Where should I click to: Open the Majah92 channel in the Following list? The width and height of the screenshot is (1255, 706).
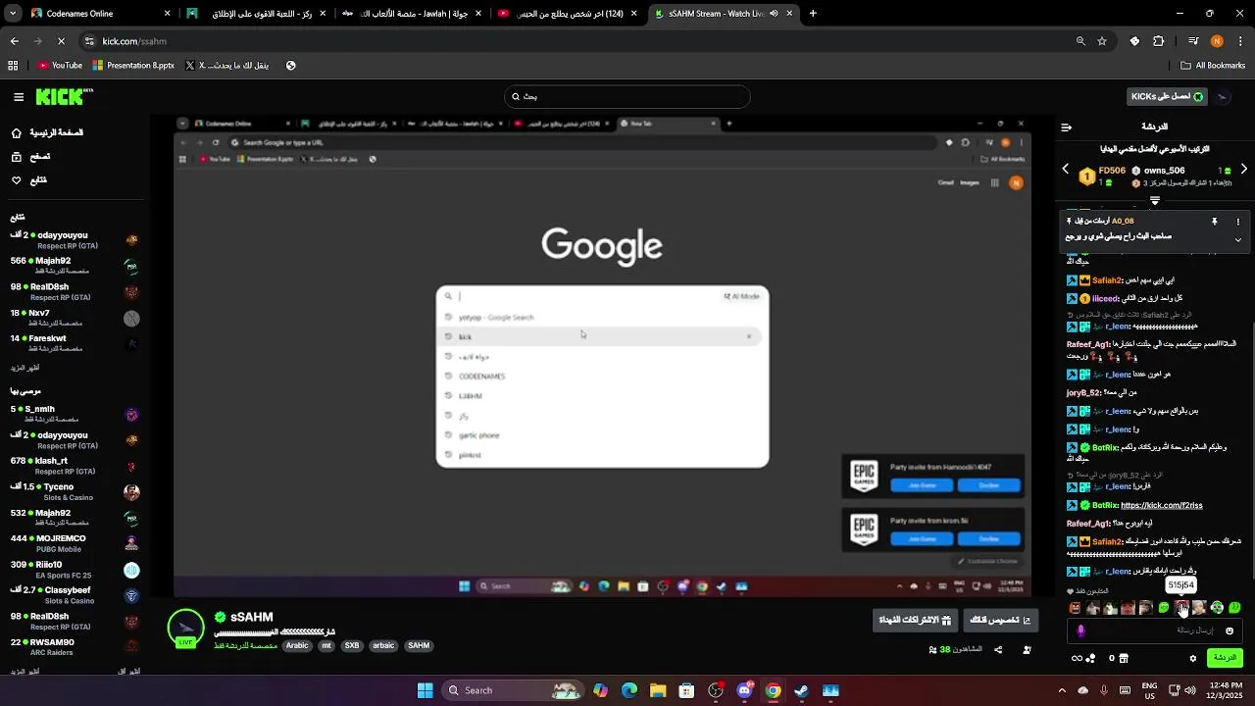(74, 266)
